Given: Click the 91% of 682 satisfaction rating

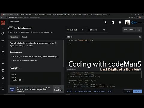Looking at the screenshot, I should pyautogui.click(x=24, y=32).
